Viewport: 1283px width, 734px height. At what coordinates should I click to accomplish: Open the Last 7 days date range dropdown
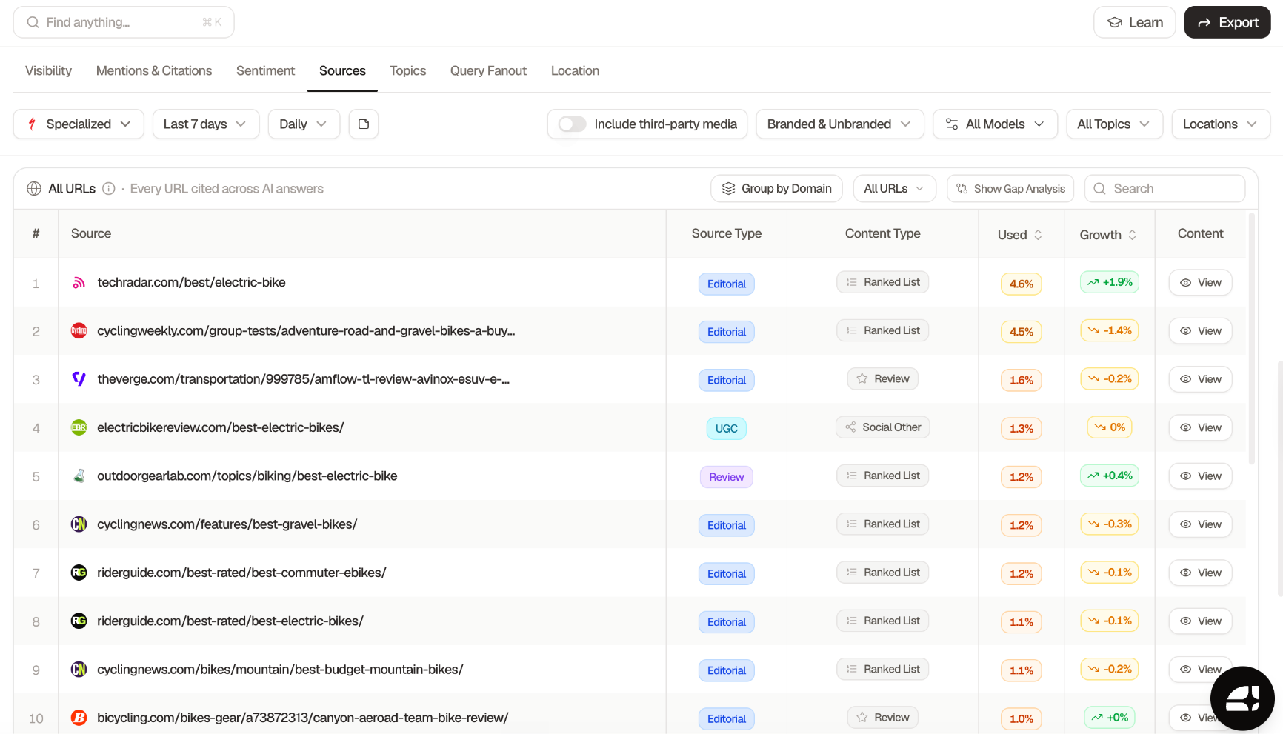click(x=206, y=124)
